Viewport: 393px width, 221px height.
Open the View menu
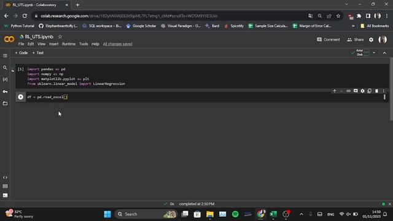42,44
